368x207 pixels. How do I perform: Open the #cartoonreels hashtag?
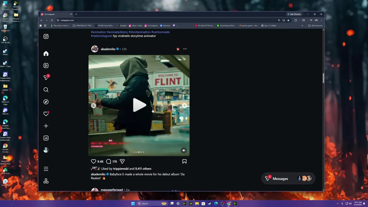pos(160,32)
